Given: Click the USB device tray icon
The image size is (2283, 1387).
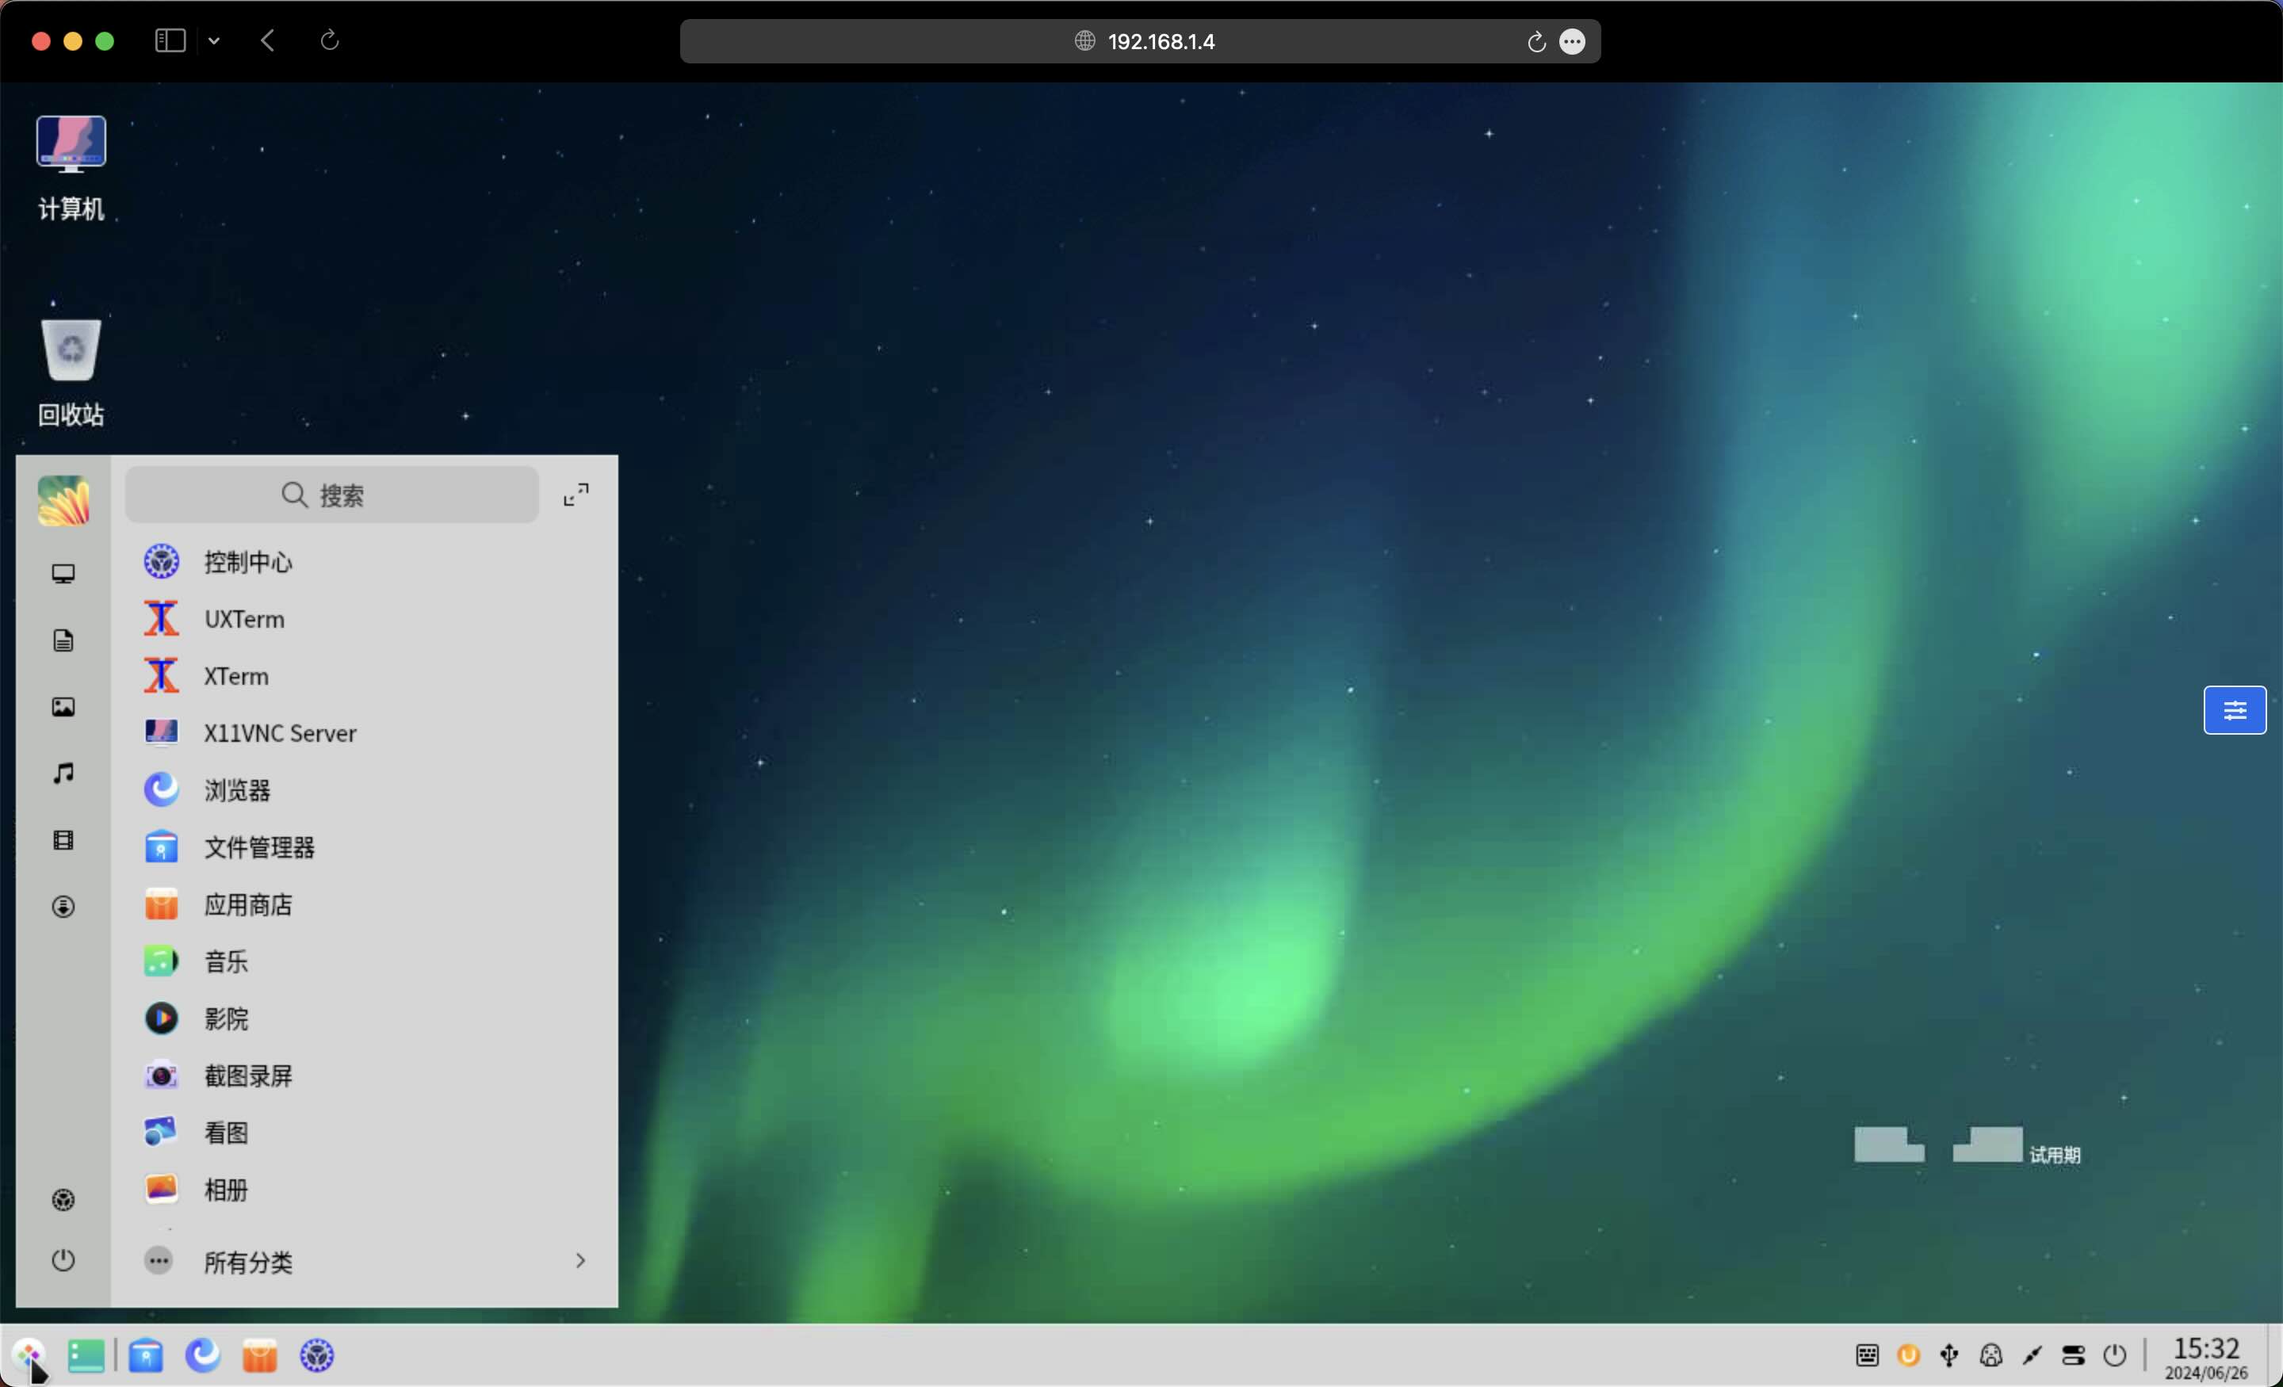Looking at the screenshot, I should (1949, 1355).
